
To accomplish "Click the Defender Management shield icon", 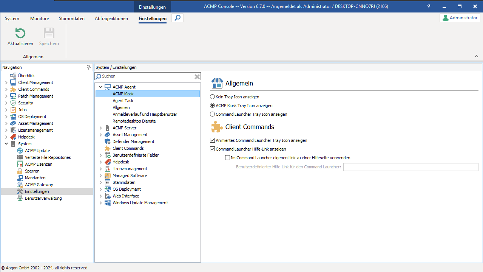I will (x=108, y=141).
